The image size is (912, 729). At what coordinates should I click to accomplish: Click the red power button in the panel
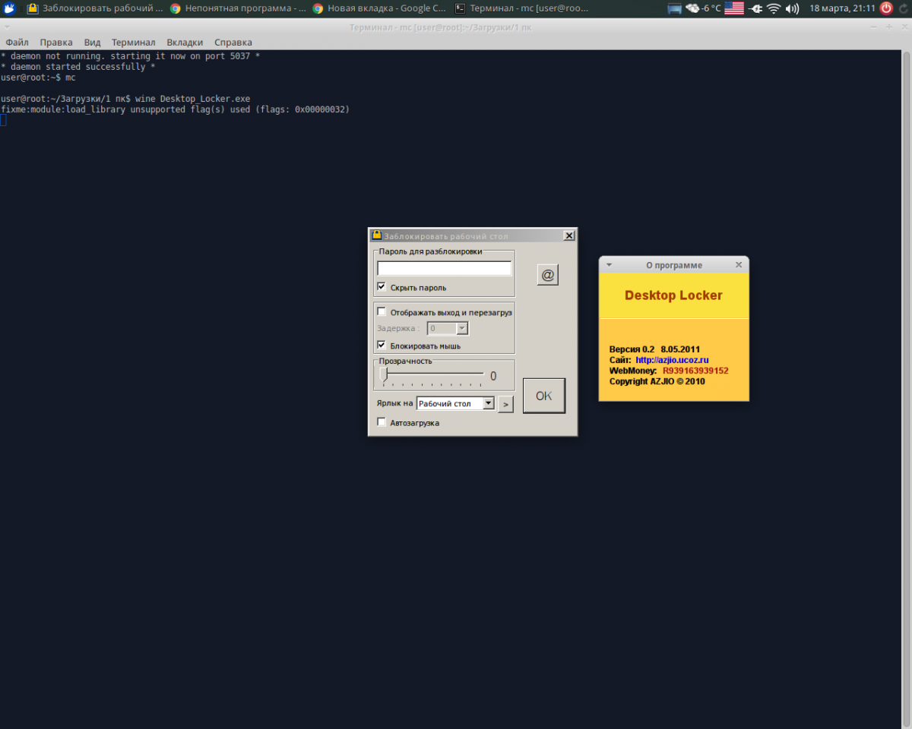tap(886, 8)
